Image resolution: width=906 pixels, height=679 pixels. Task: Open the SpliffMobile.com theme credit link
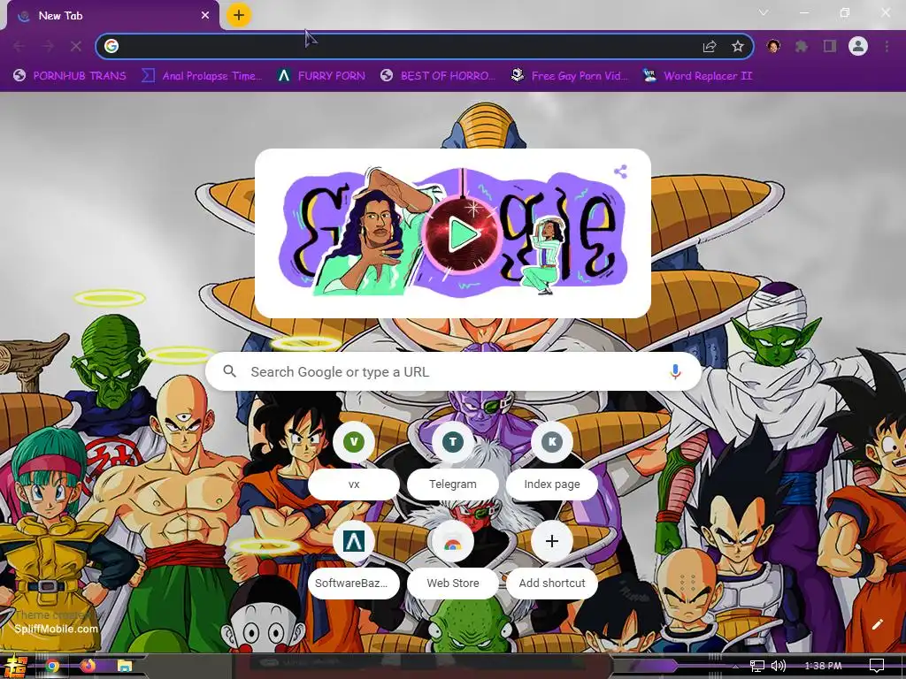56,629
